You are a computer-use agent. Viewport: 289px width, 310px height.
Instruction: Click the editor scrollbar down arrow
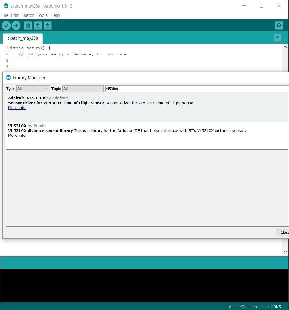(x=285, y=252)
